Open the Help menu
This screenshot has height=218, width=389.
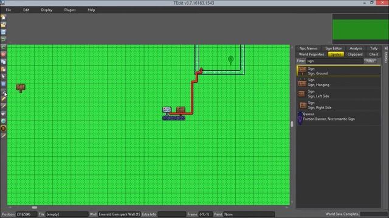(91, 10)
